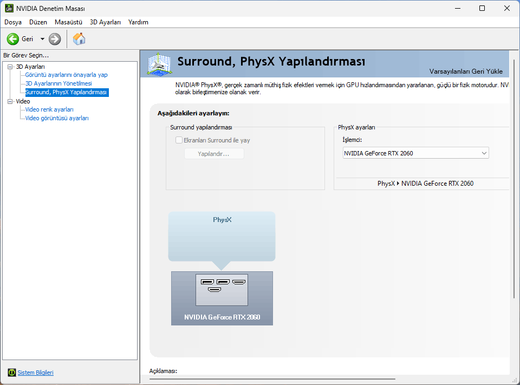Select 3D Ayarlarının Yönetilmesi
520x385 pixels.
(58, 83)
